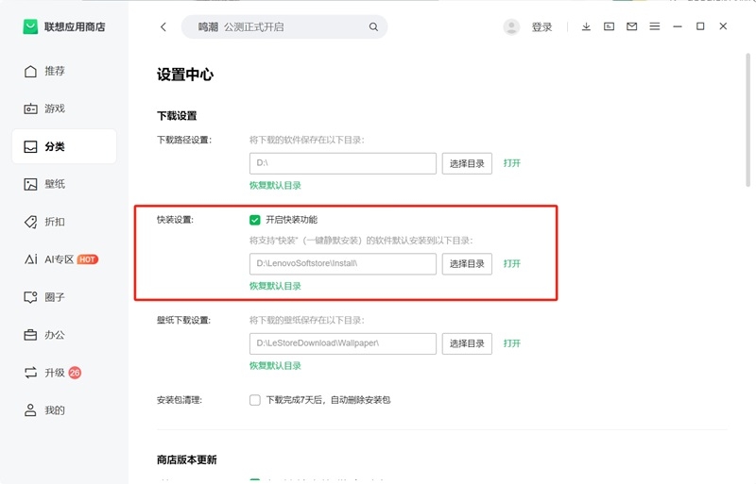Viewport: 756px width, 484px height.
Task: Click 打开 next to LenovoSoftstore path
Action: (511, 264)
